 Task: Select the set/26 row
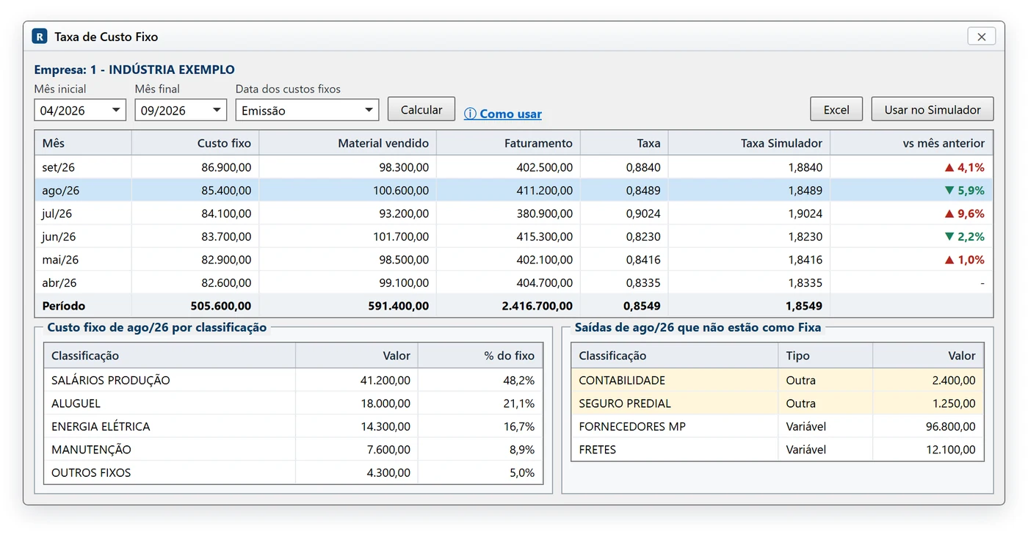[x=514, y=167]
